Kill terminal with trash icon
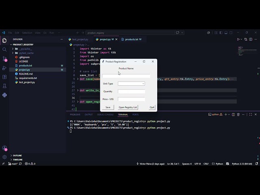 (x=238, y=115)
